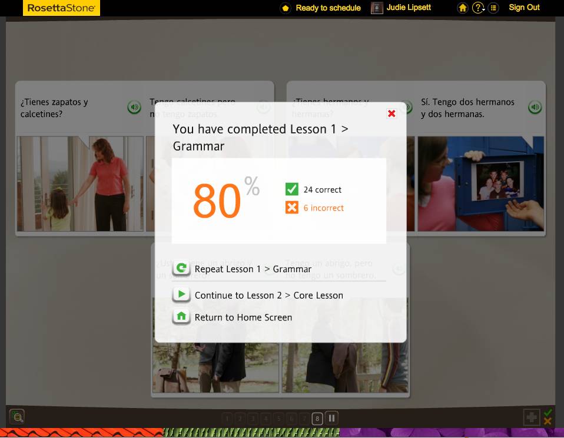Click the orange '6 incorrect' X icon
Image resolution: width=564 pixels, height=438 pixels.
pos(291,208)
